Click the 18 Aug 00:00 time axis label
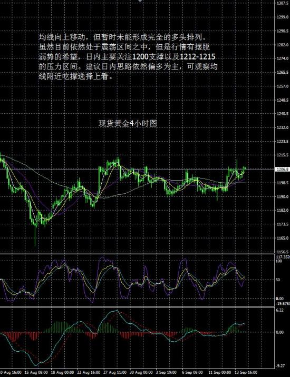290x377 pixels. (x=62, y=373)
